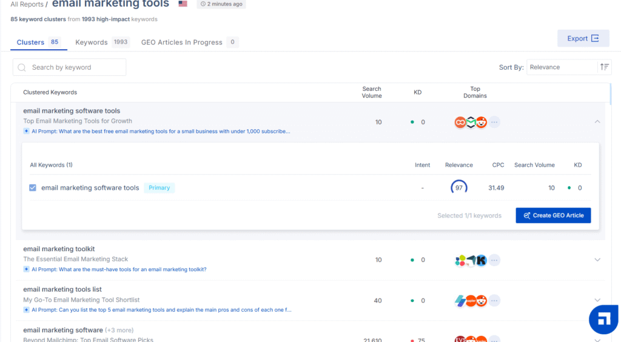Toggle sort direction icon next to Relevance
Screen dimensions: 621x342
605,67
